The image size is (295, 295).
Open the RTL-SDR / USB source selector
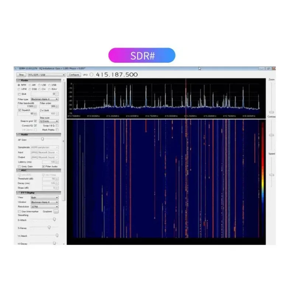pos(46,75)
